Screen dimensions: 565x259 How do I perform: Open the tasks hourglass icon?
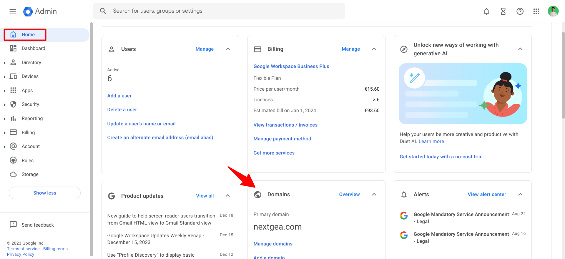503,11
